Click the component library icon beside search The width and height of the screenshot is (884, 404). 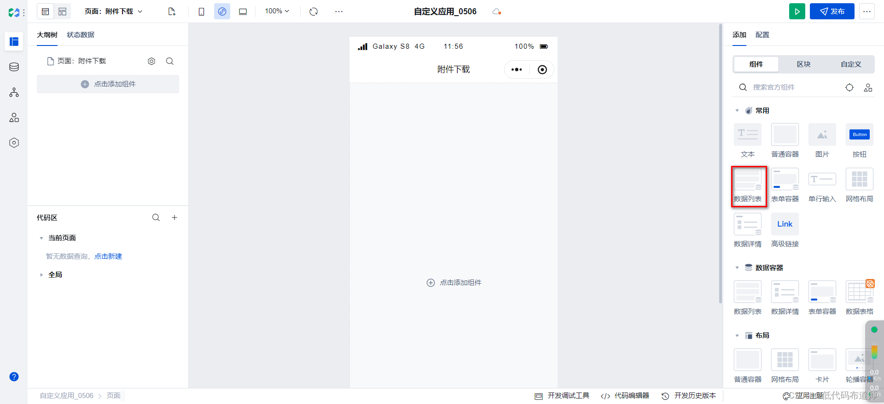point(868,87)
